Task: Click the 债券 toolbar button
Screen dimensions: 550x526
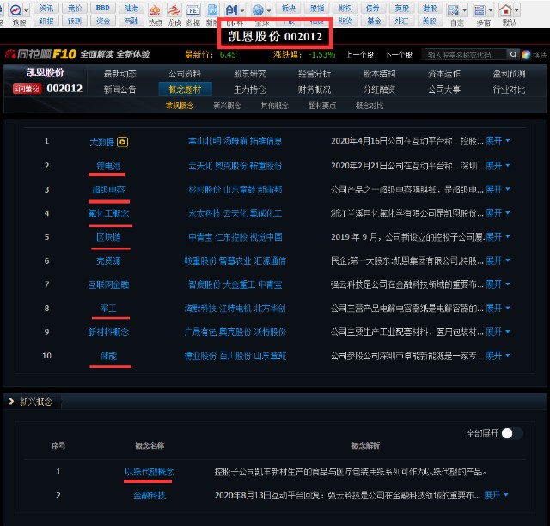Action: pyautogui.click(x=372, y=8)
